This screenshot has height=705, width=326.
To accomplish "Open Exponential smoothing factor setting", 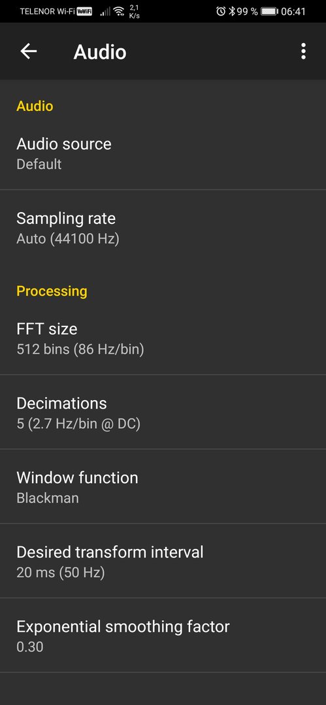I will 163,635.
